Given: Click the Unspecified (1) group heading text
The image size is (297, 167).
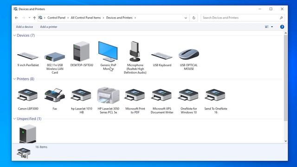Looking at the screenshot, I should tap(29, 119).
